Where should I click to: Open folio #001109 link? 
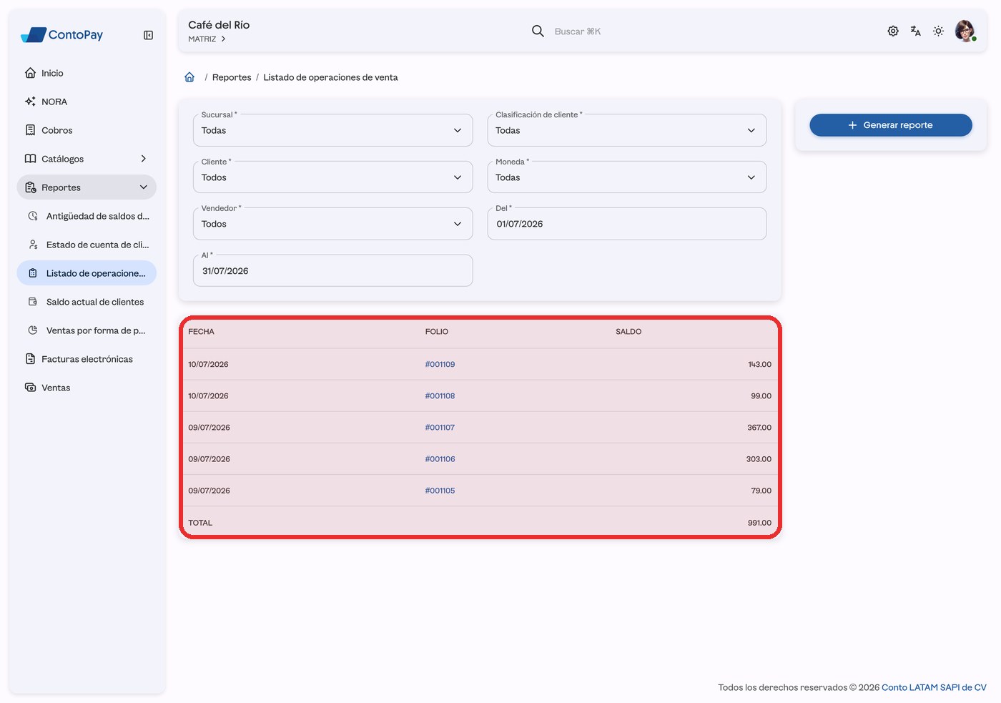pyautogui.click(x=440, y=364)
